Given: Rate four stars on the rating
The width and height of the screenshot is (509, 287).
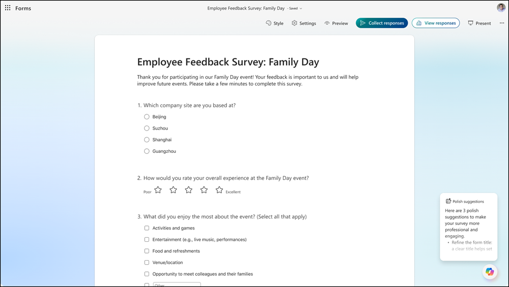Looking at the screenshot, I should point(204,190).
